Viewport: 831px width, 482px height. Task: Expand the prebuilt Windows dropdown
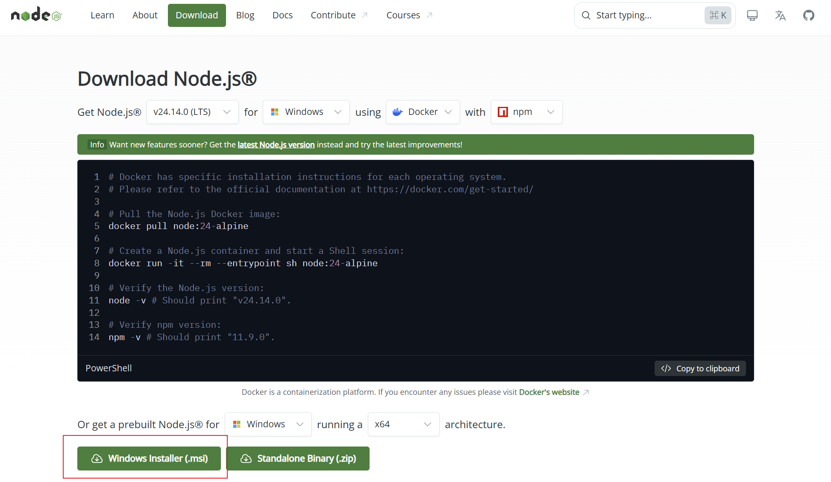[x=268, y=424]
